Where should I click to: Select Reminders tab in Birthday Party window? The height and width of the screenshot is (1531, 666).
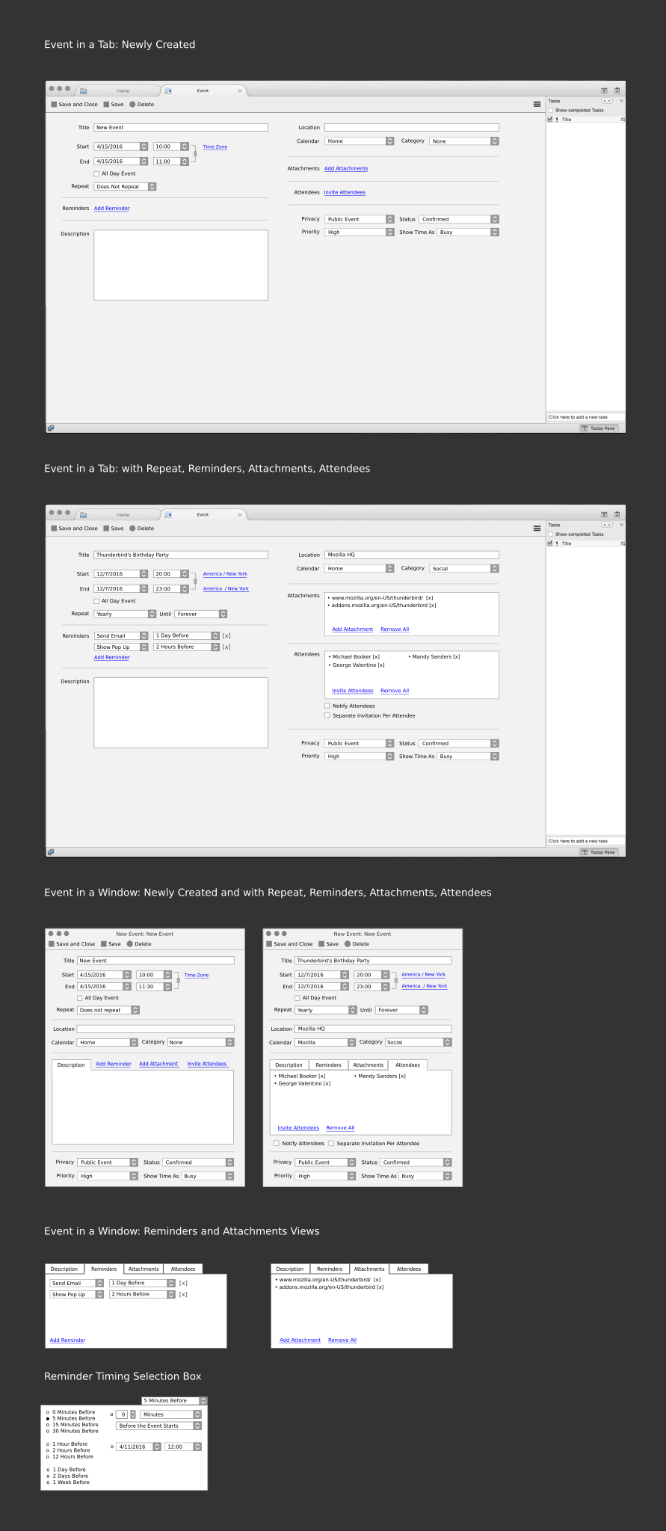(x=328, y=1065)
